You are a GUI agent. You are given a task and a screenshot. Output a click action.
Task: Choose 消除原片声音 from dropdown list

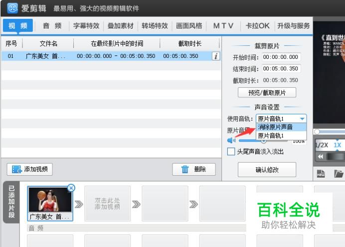point(281,127)
